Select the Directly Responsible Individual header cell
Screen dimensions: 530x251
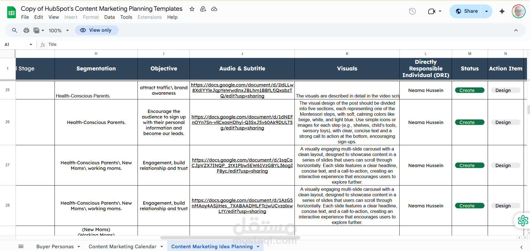tap(426, 68)
